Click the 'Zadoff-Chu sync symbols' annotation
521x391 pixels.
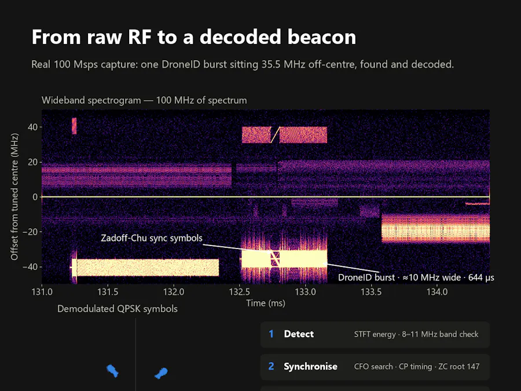tap(152, 238)
